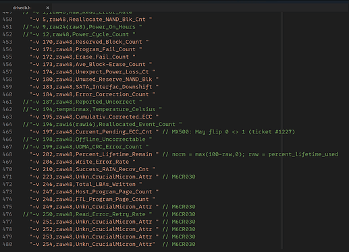Image resolution: width=349 pixels, height=252 pixels.
Task: Click line number 450 in gutter
Action: pos(7,20)
